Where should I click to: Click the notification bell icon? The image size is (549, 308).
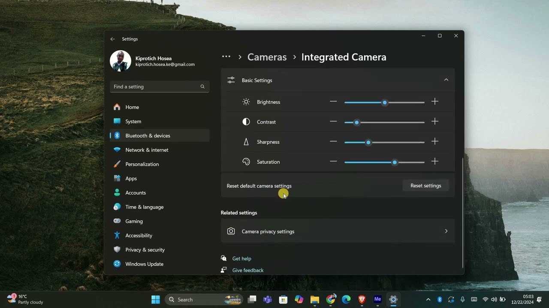point(540,299)
